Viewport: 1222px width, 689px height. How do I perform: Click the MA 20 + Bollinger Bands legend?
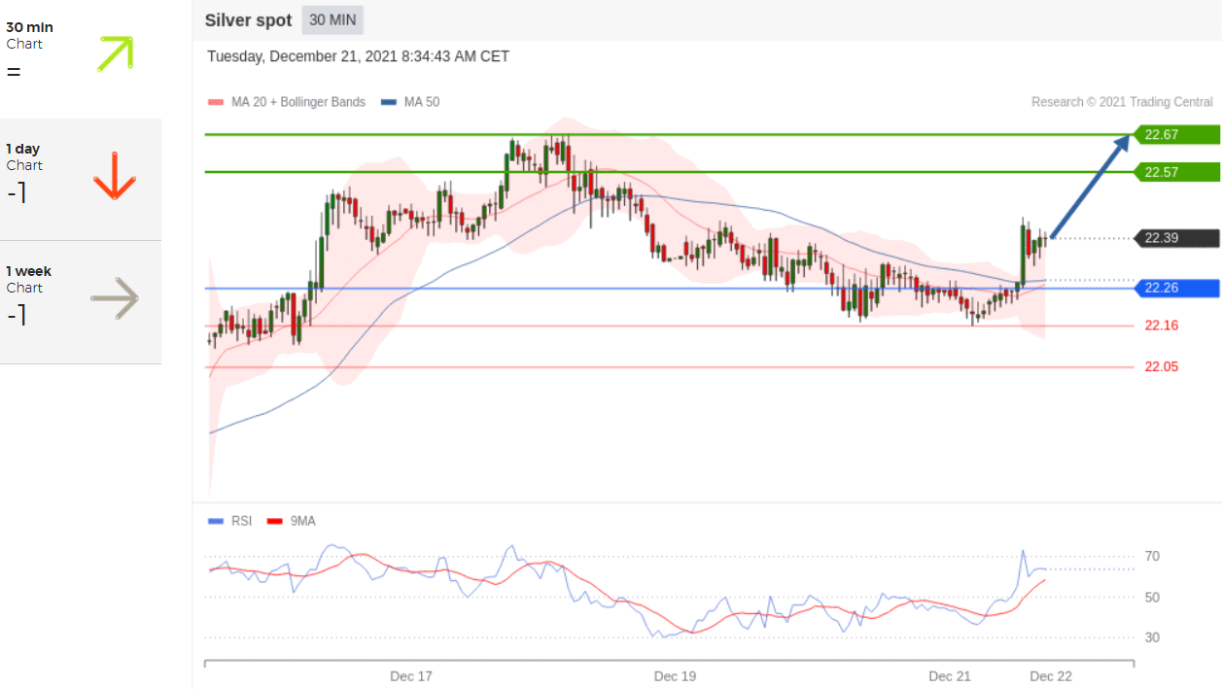[287, 102]
